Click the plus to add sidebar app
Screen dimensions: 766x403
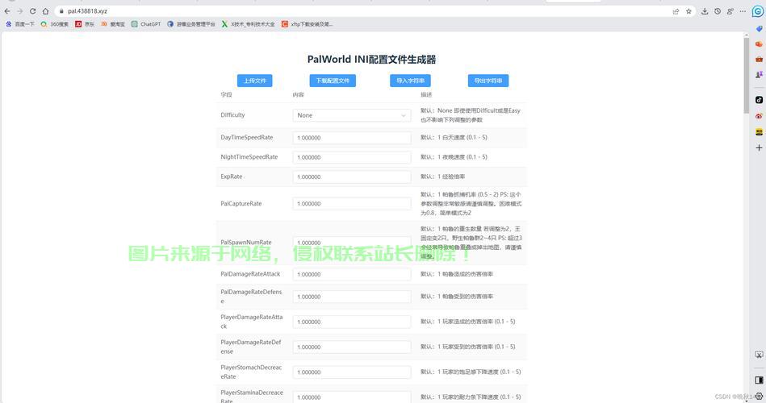759,147
